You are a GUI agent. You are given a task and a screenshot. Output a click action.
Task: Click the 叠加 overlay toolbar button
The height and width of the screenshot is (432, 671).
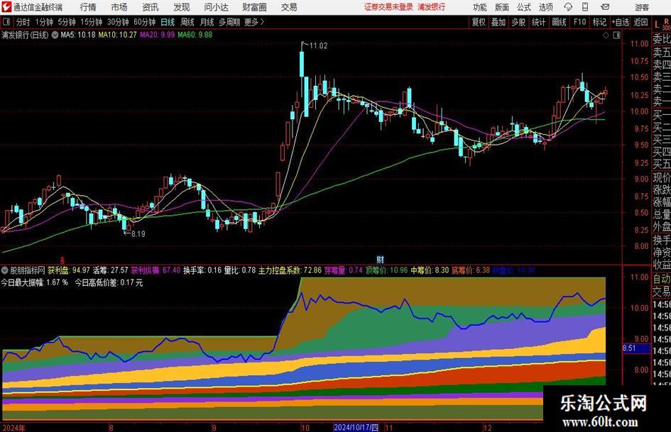tap(498, 22)
